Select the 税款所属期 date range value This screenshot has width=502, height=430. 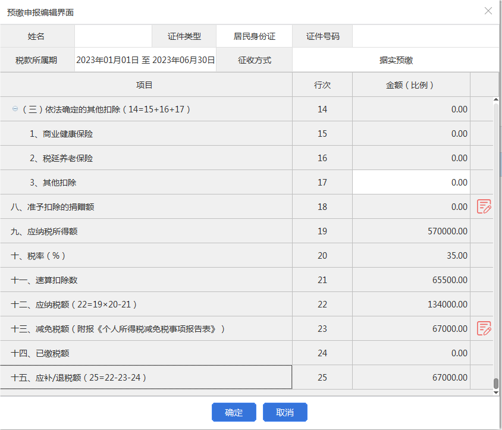[145, 60]
